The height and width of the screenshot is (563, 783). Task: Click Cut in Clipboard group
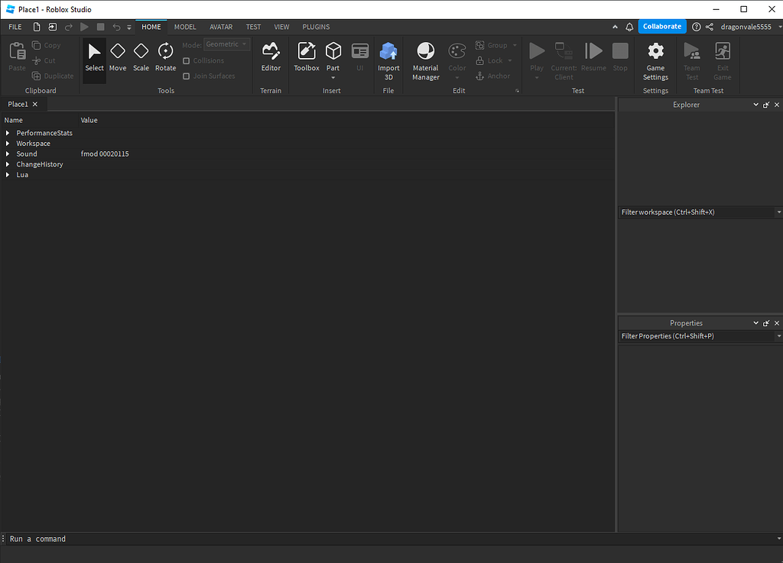click(44, 60)
